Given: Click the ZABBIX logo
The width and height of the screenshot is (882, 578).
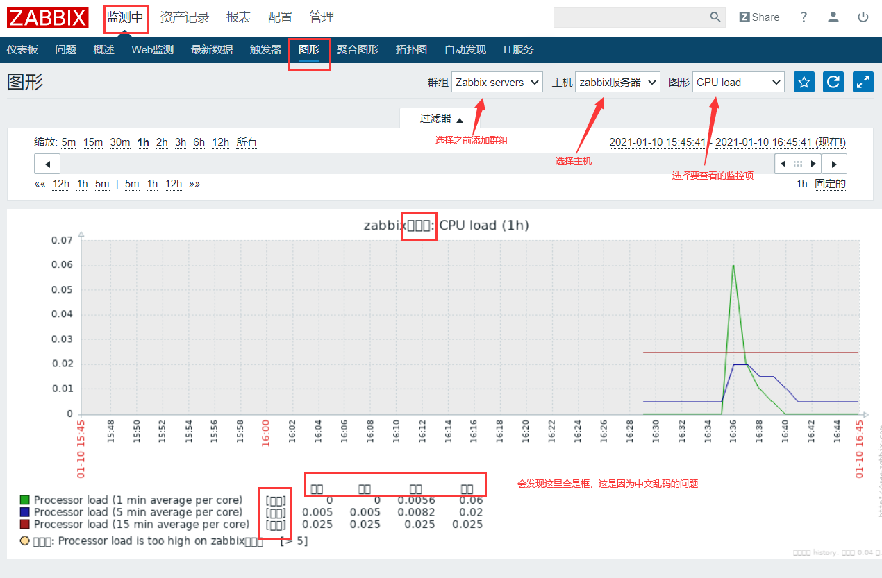Looking at the screenshot, I should point(48,17).
